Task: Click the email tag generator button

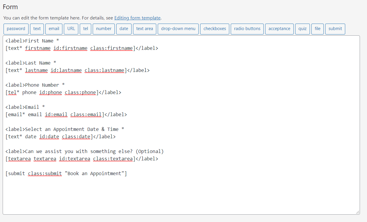Action: click(x=54, y=29)
